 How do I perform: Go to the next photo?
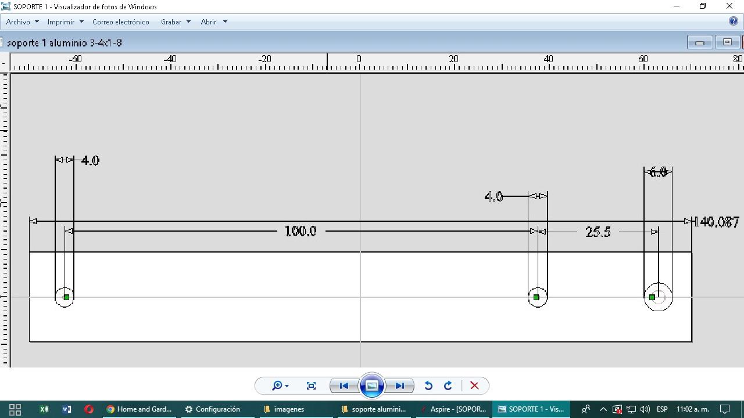[400, 385]
